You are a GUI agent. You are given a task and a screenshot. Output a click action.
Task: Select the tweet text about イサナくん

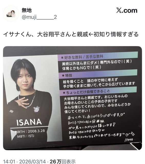coord(71,34)
